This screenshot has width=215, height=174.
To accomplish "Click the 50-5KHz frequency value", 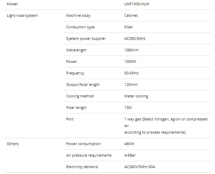I will coord(131,73).
